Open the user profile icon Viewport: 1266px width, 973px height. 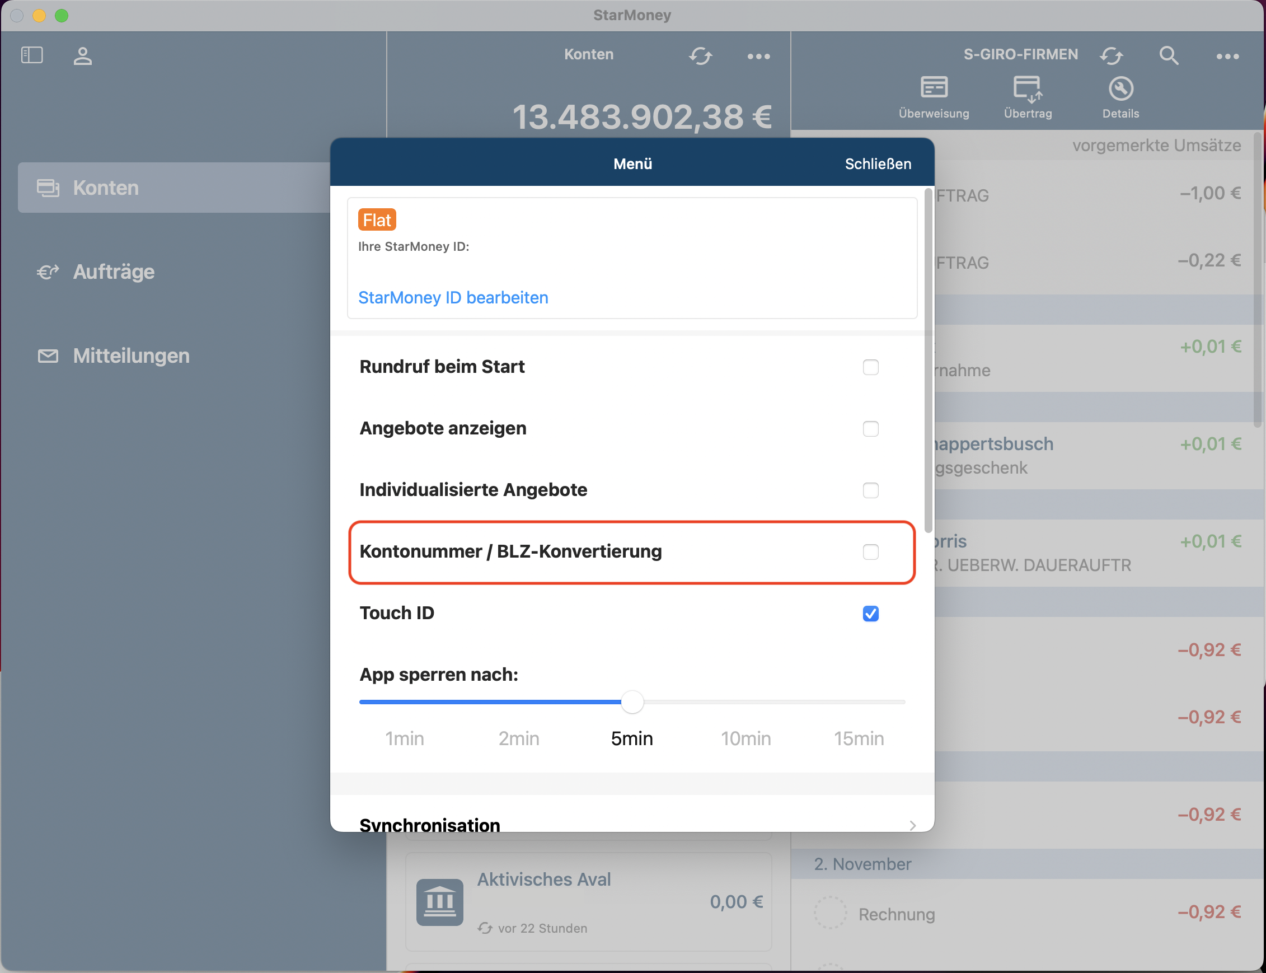point(83,55)
